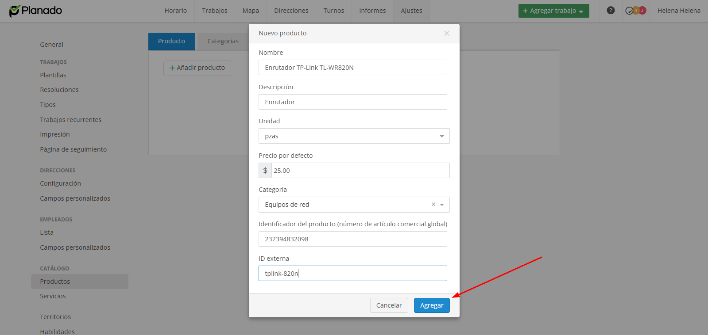
Task: Close the Nuevo producto dialog
Action: [447, 33]
